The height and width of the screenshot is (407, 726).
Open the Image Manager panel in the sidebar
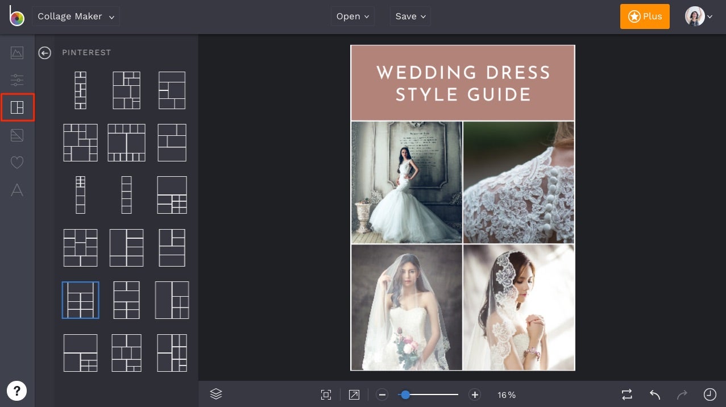tap(16, 52)
